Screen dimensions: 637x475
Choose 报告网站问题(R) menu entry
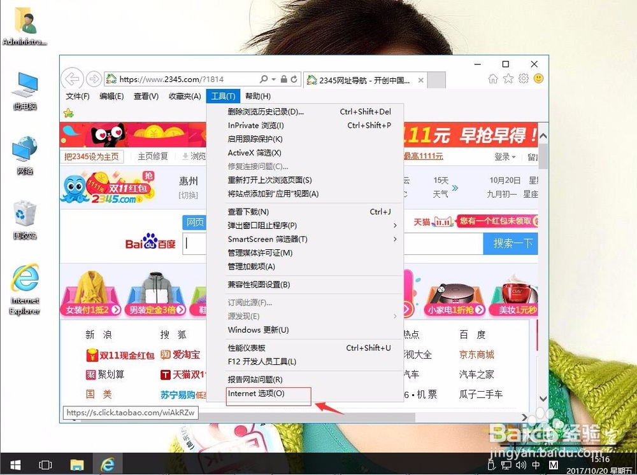point(305,380)
